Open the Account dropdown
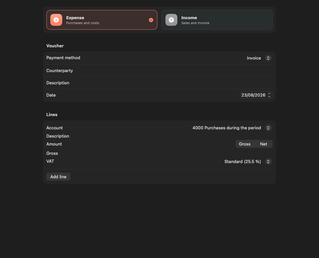319x258 pixels. pos(268,128)
